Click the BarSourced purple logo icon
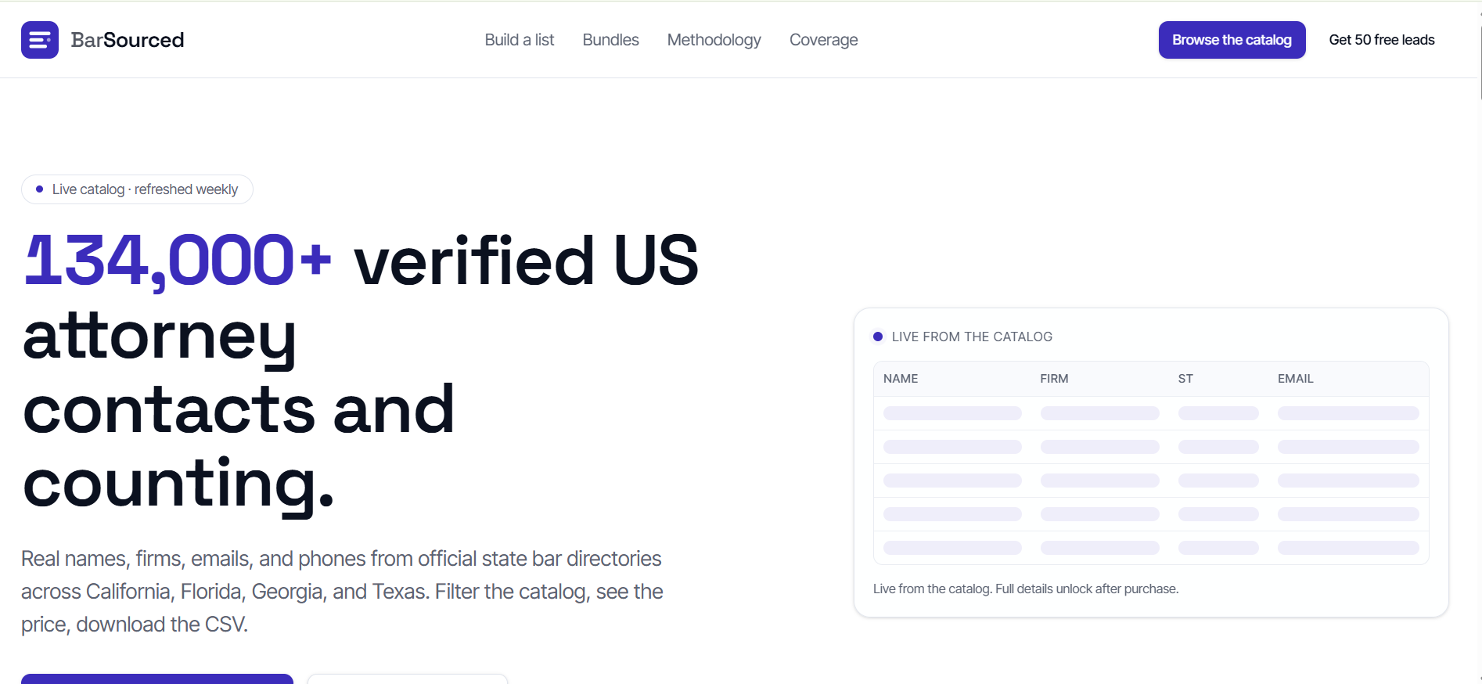The height and width of the screenshot is (684, 1482). pyautogui.click(x=40, y=40)
